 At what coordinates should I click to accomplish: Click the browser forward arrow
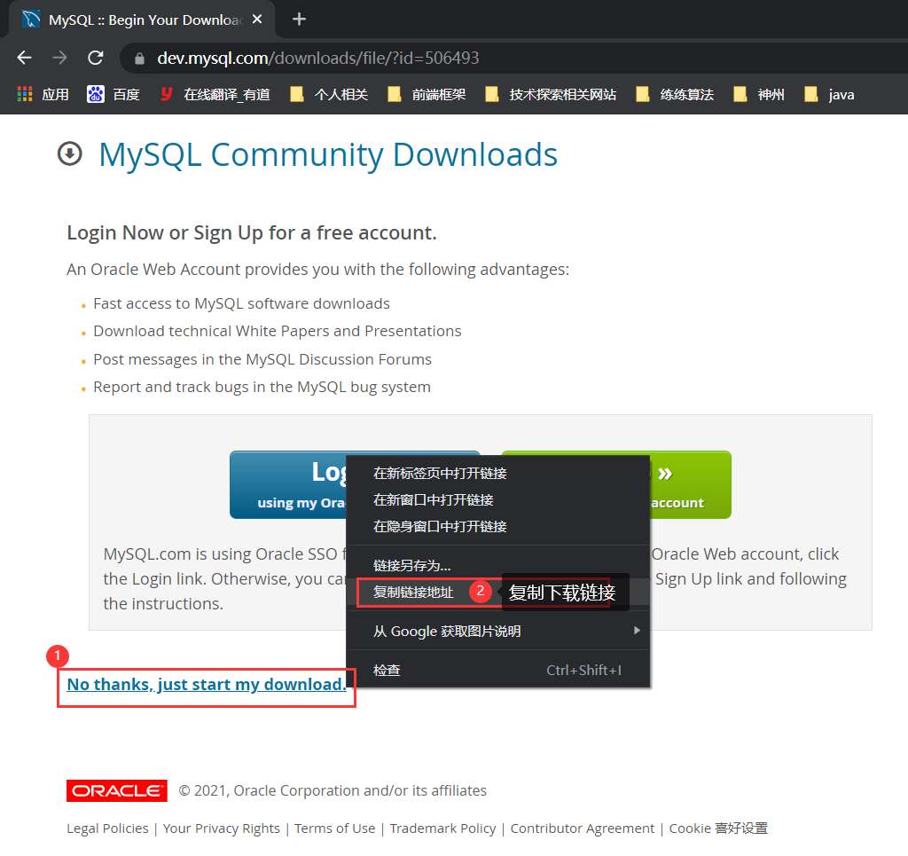[x=59, y=58]
